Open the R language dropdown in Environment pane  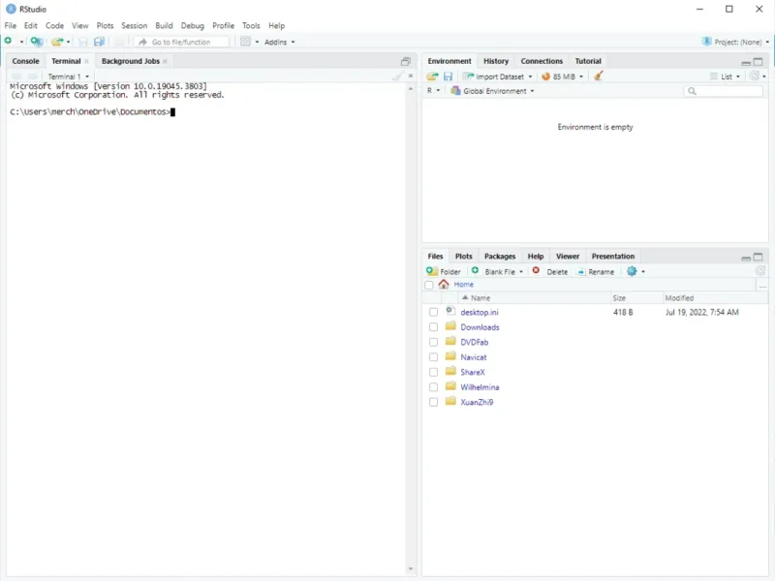pos(433,91)
